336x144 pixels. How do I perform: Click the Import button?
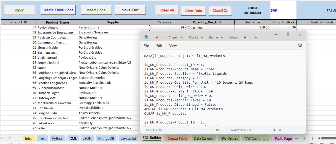19,10
